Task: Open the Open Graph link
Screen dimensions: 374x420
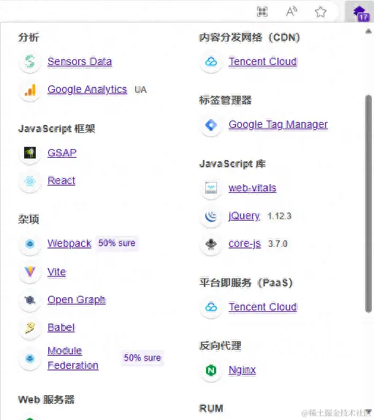Action: point(77,299)
